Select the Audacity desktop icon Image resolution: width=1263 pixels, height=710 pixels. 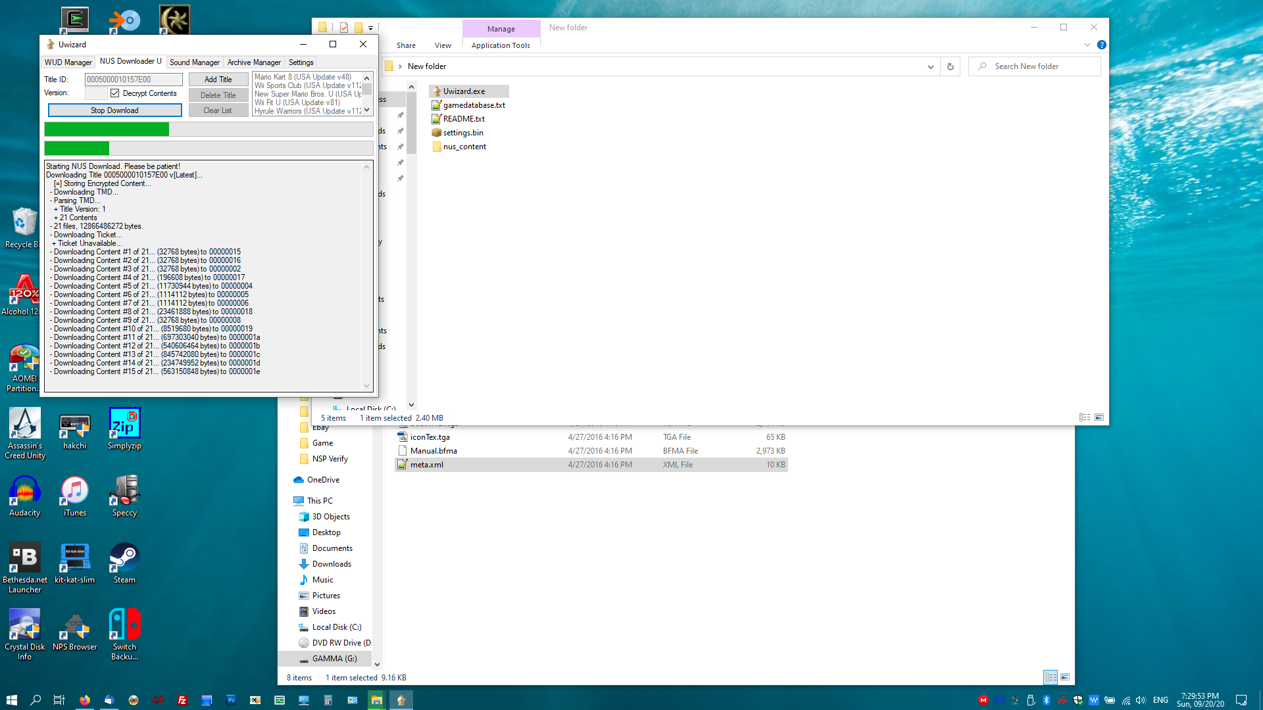tap(25, 496)
